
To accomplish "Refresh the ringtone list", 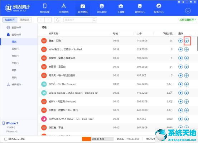I will 58,20.
